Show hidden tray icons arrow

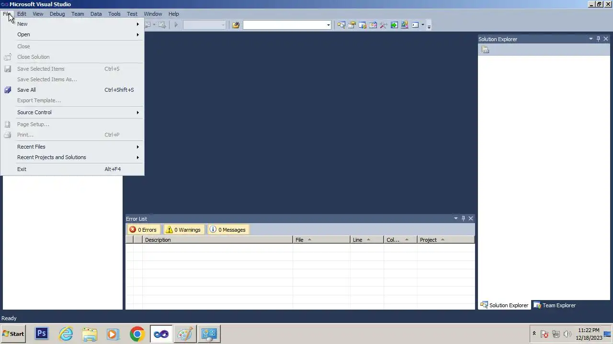[x=534, y=333]
